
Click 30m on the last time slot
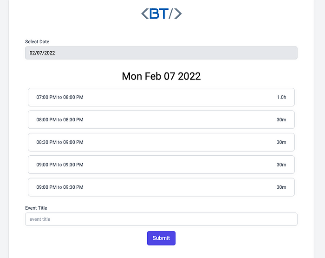coord(281,187)
